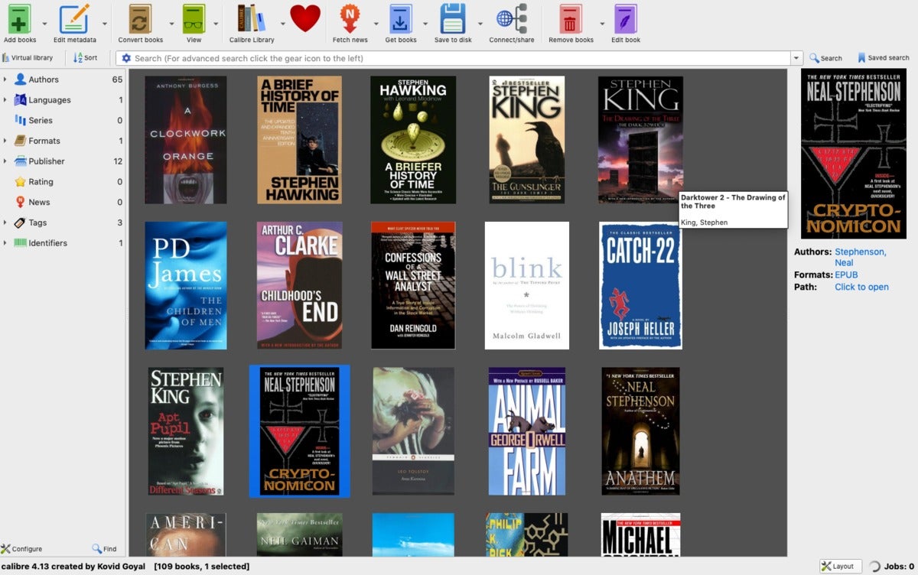Screen dimensions: 918x575
Task: Select the Apt Pupil book cover
Action: (x=186, y=431)
